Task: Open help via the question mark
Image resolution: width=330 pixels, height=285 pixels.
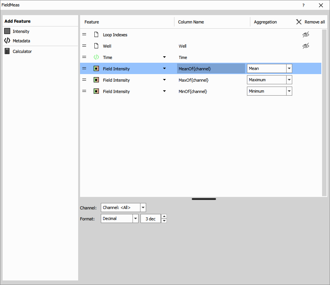Action: (303, 5)
